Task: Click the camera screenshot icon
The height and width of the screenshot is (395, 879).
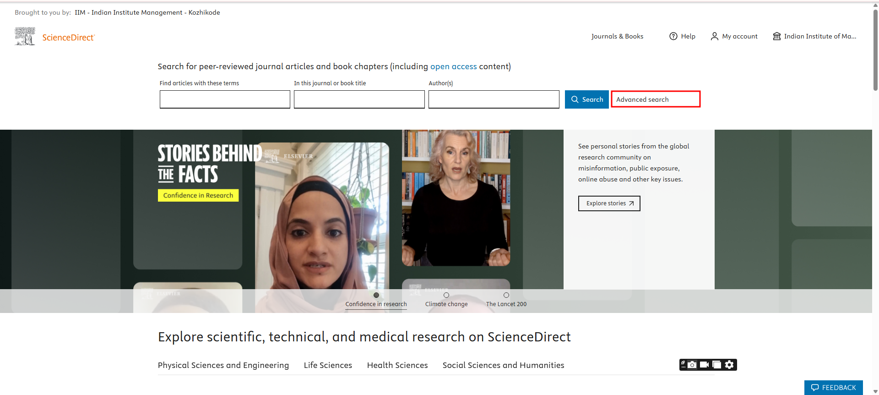Action: 692,365
